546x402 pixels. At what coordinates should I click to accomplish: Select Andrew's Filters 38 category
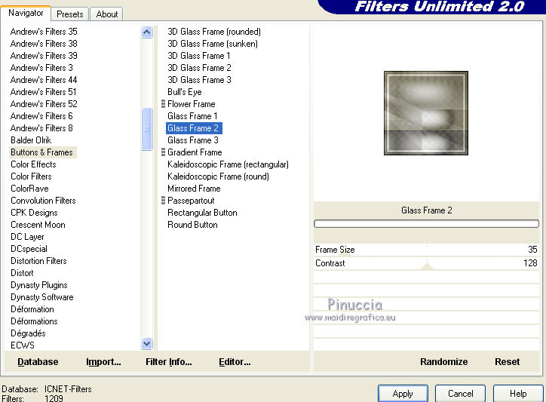[x=44, y=44]
